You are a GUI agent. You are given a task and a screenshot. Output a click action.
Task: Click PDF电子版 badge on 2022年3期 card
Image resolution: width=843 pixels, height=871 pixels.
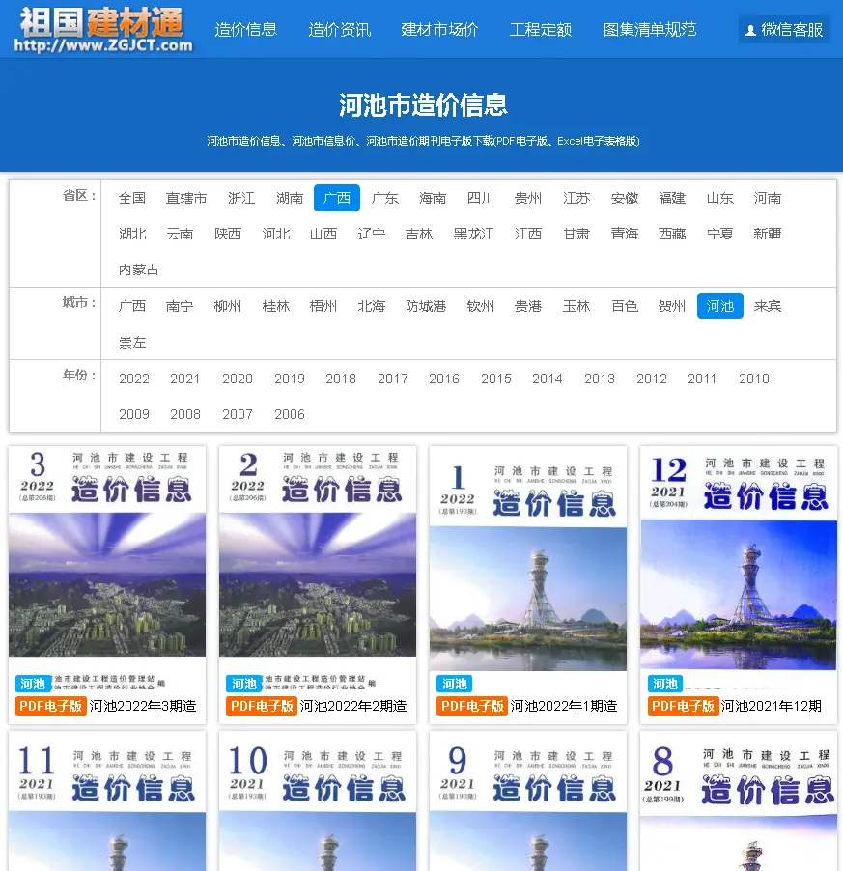pos(50,706)
